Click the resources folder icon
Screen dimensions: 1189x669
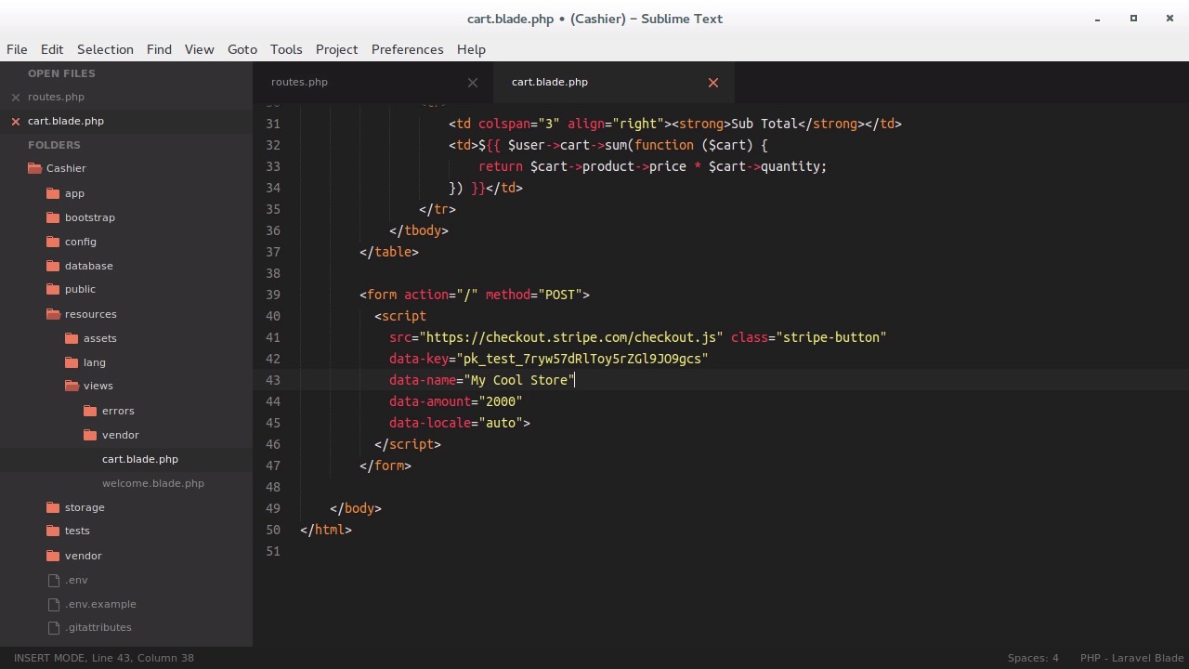[53, 314]
